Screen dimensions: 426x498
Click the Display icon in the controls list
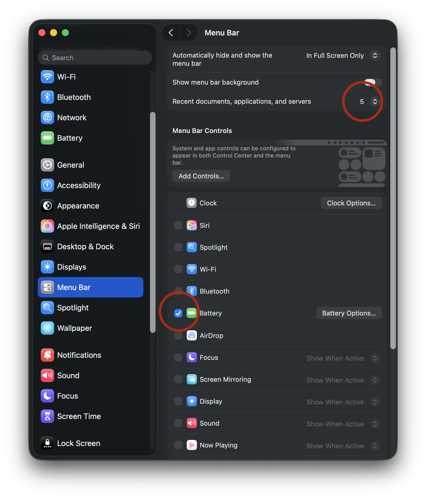tap(192, 401)
